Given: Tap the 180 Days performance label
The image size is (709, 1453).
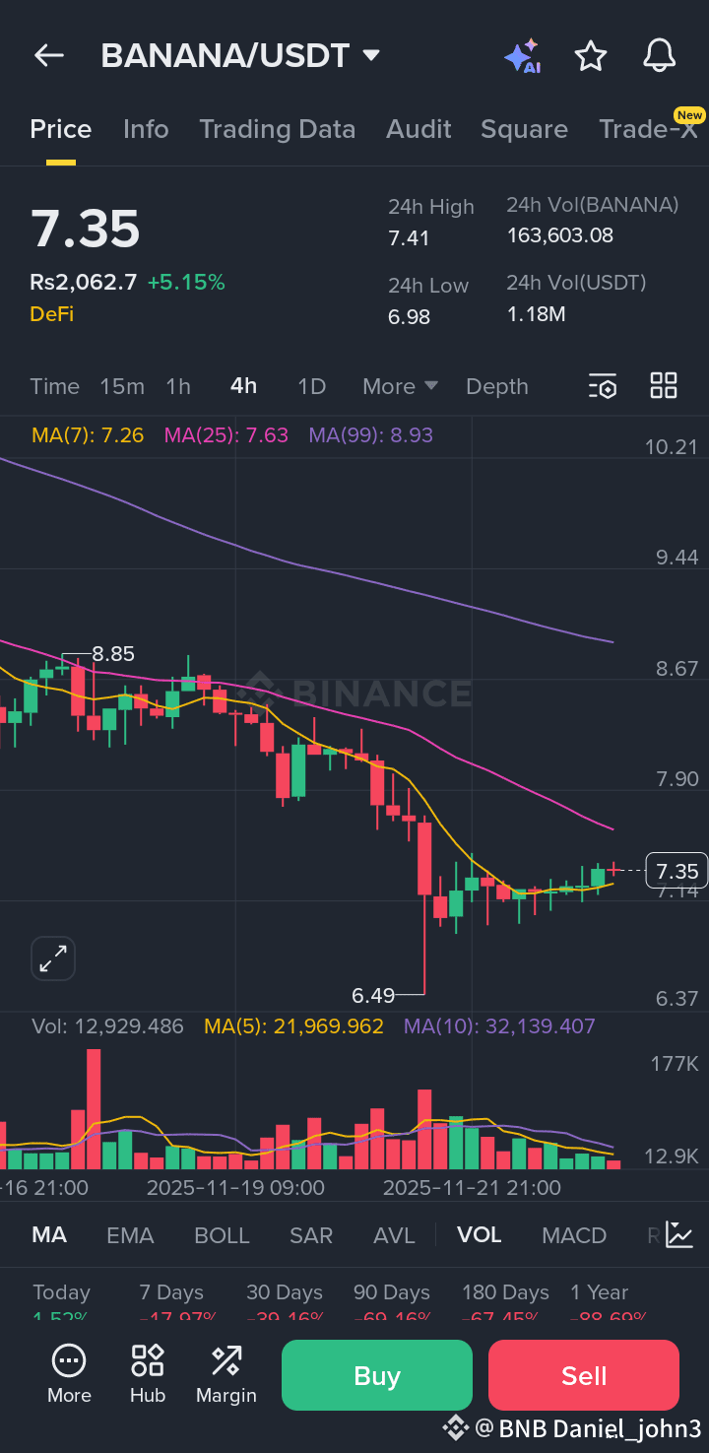Looking at the screenshot, I should [505, 1291].
